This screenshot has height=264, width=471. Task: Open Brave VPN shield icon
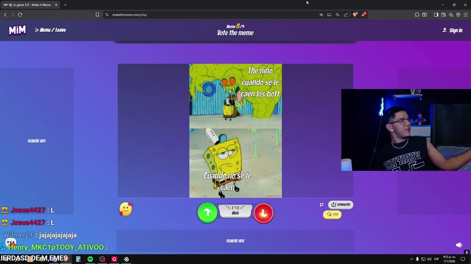(458, 15)
